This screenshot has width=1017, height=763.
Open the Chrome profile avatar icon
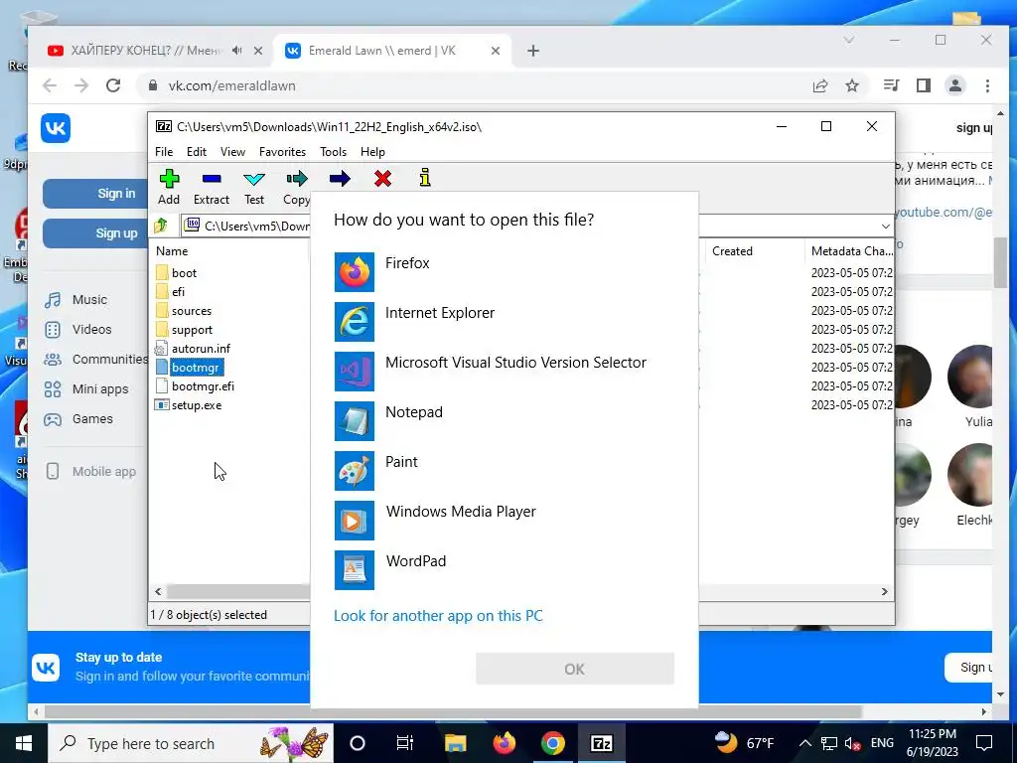[x=955, y=85]
